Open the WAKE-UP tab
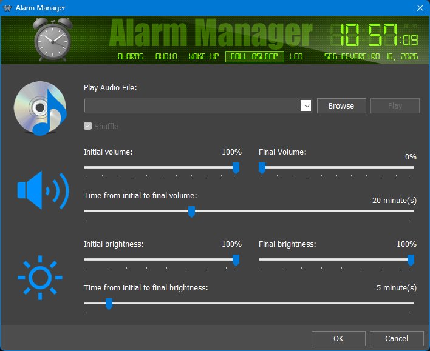Image resolution: width=430 pixels, height=351 pixels. tap(203, 56)
